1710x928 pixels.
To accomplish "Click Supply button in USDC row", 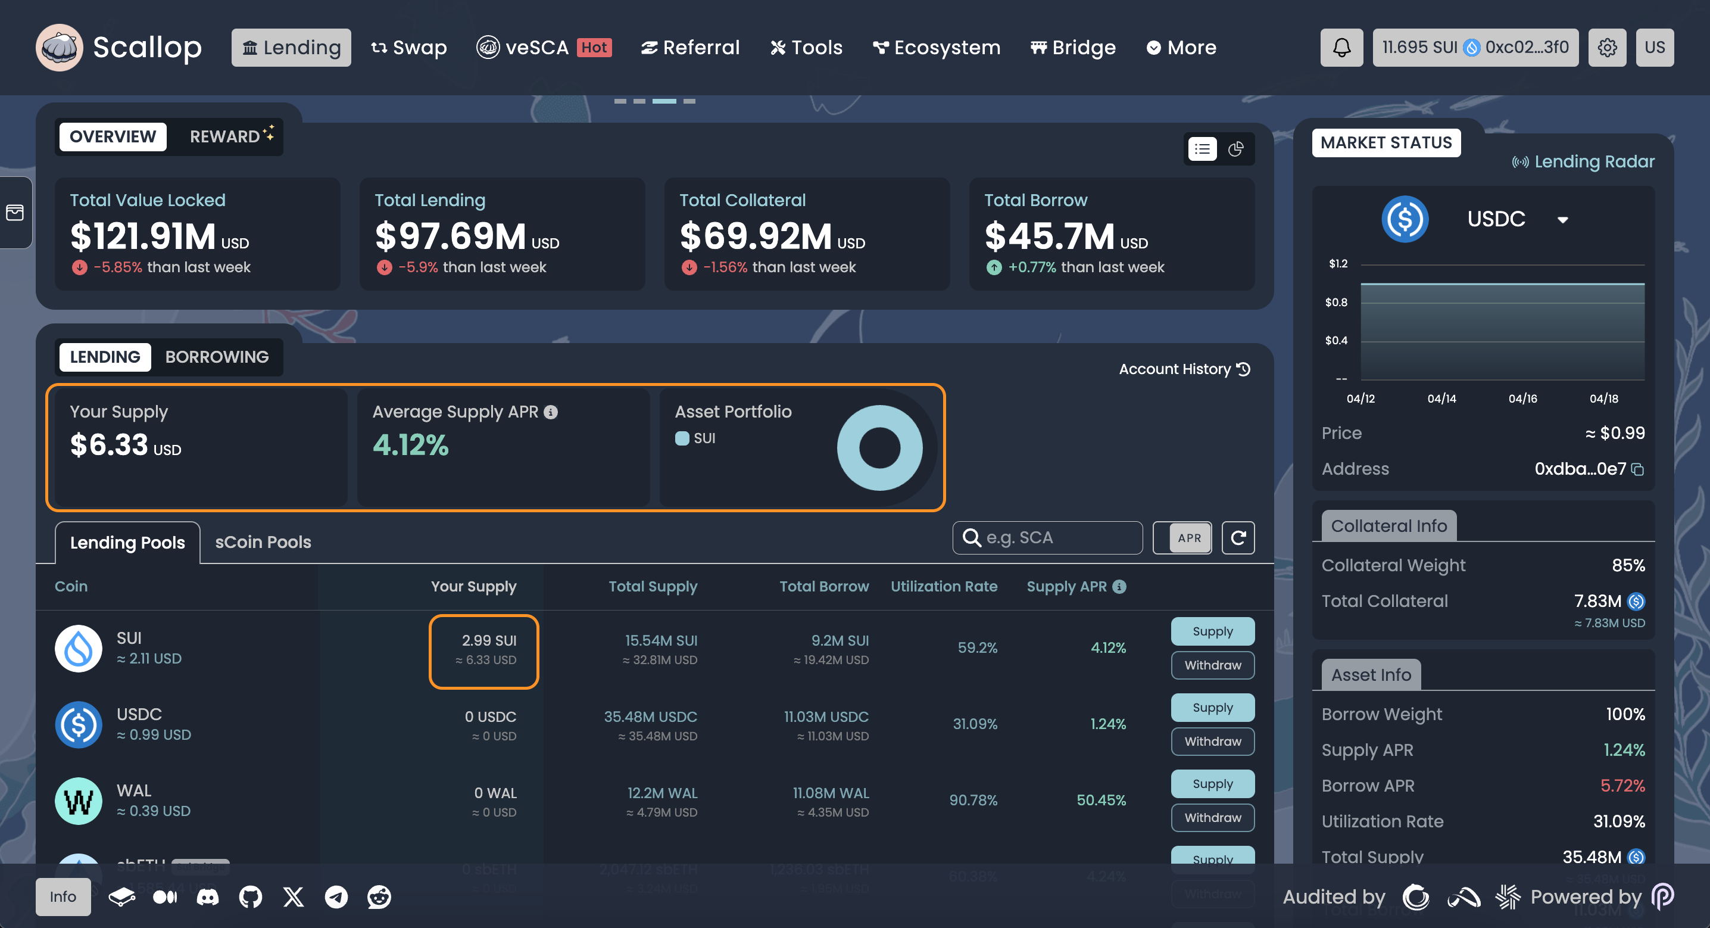I will pyautogui.click(x=1212, y=708).
